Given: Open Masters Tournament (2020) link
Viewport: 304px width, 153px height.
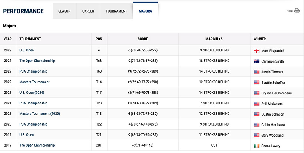Looking at the screenshot, I should tap(40, 114).
